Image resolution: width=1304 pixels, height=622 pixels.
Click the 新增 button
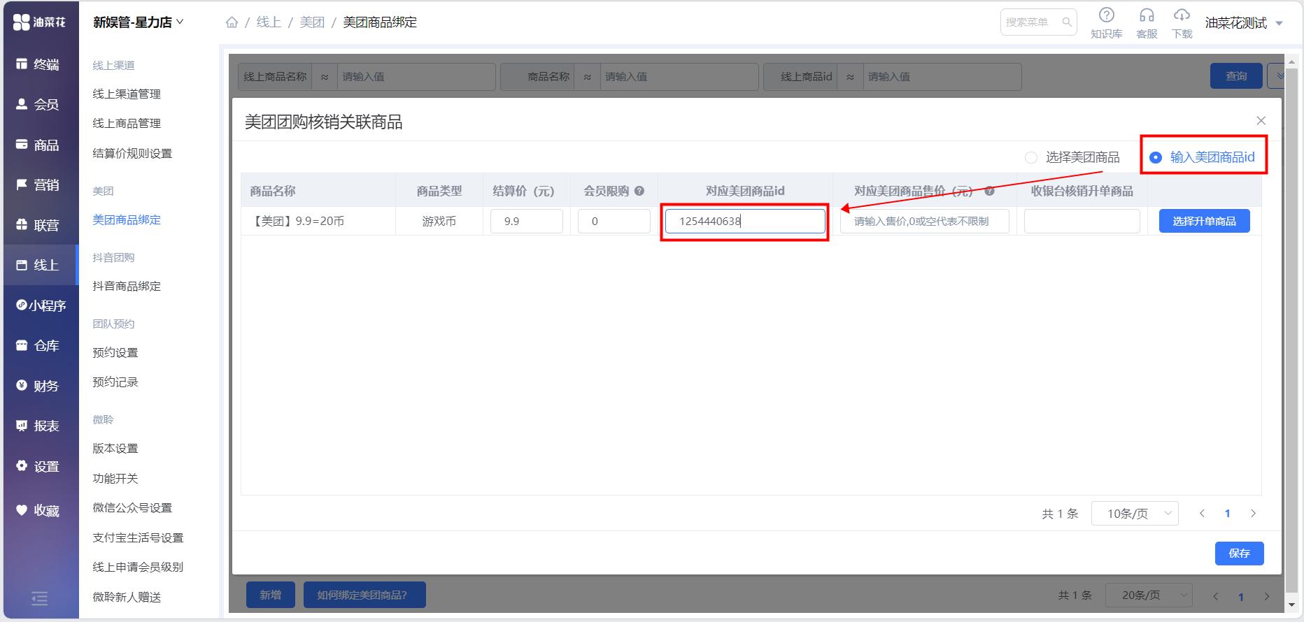point(270,595)
